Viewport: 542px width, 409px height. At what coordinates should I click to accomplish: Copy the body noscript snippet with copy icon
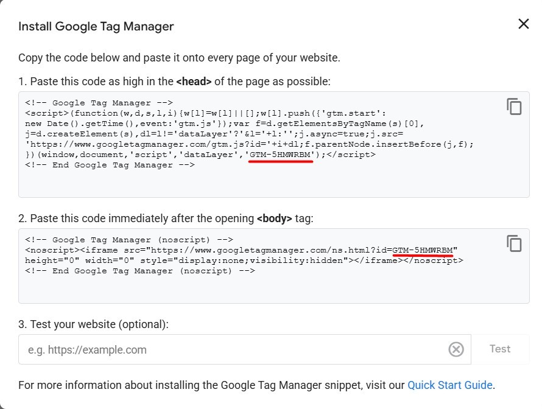click(514, 243)
